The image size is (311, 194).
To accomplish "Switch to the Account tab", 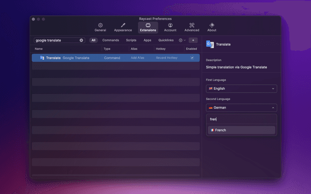I will [x=170, y=27].
